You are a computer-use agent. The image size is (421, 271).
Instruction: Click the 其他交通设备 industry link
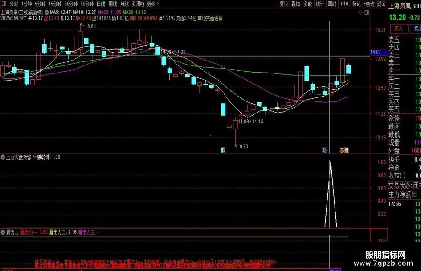click(x=210, y=18)
